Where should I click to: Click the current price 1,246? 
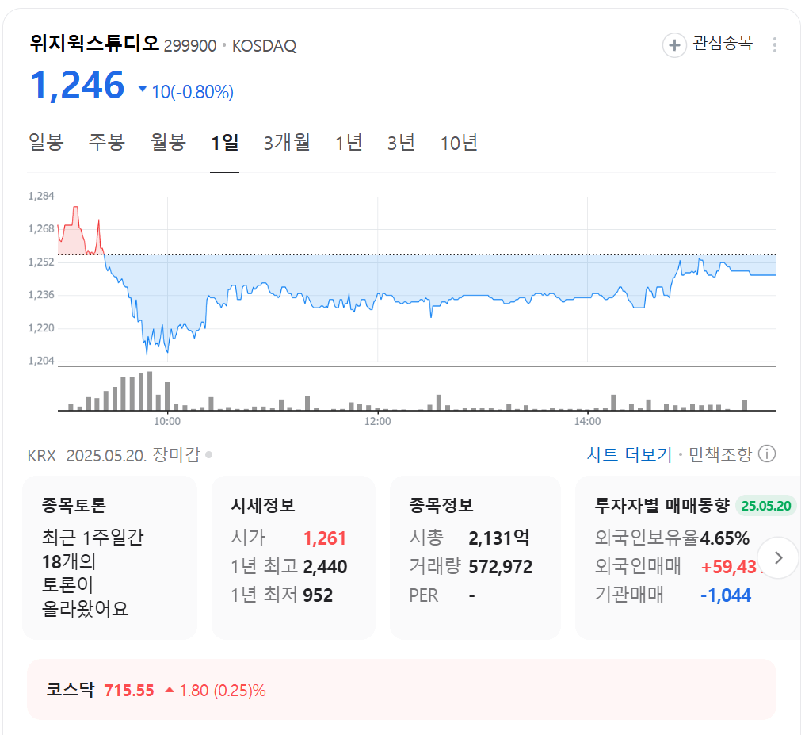coord(78,86)
